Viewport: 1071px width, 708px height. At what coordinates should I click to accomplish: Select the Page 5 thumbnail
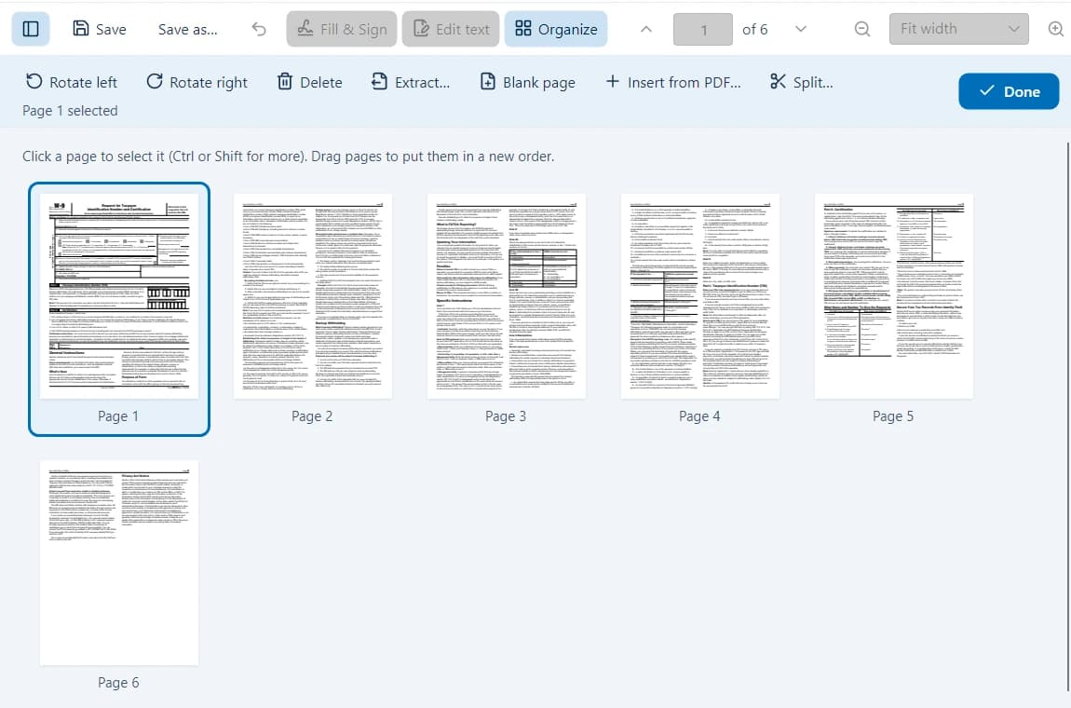[x=893, y=296]
